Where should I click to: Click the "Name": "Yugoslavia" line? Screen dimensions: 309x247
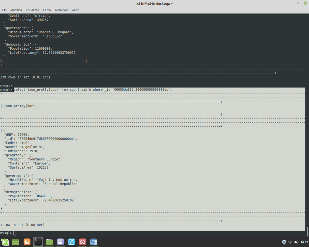coord(24,147)
